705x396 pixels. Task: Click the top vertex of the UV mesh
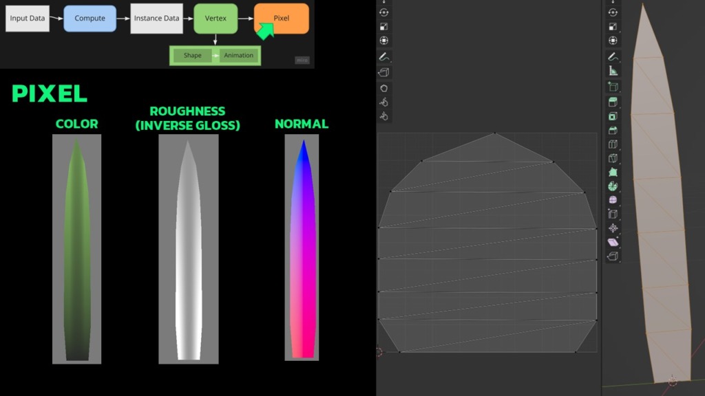[494, 133]
